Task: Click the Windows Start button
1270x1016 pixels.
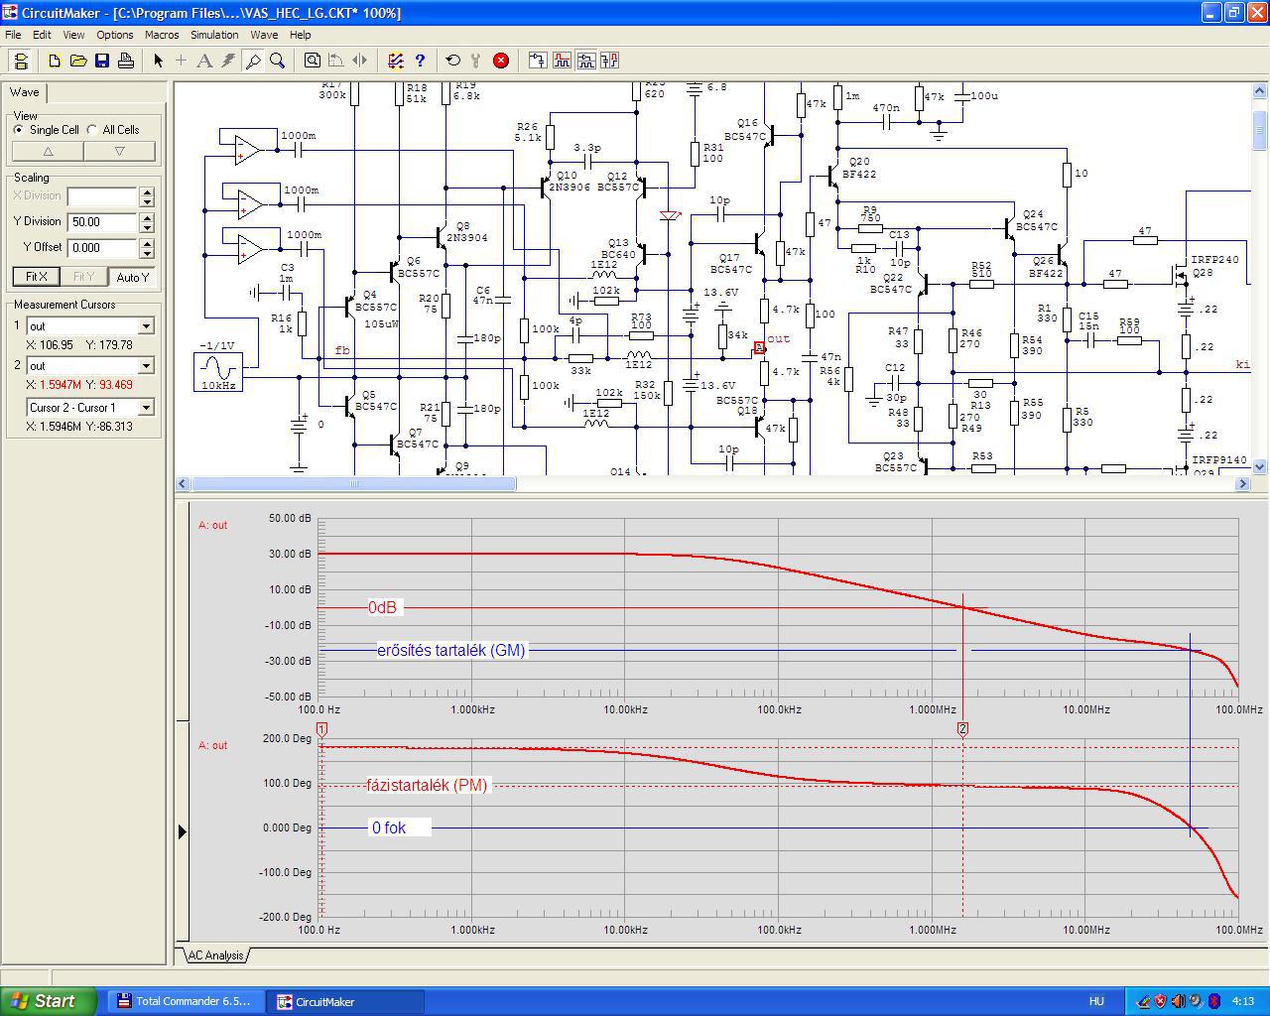Action: (x=49, y=1001)
